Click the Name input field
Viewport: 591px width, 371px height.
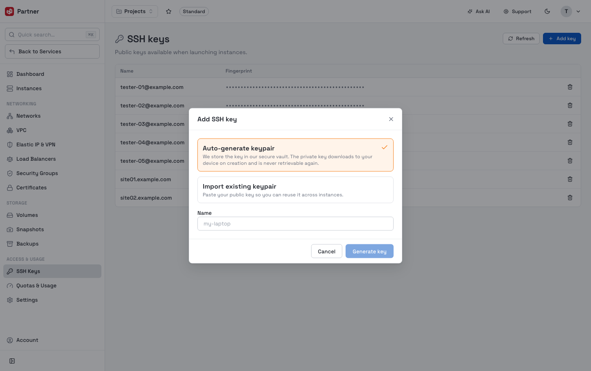tap(295, 224)
